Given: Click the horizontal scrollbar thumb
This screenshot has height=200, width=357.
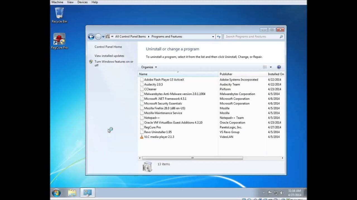Looking at the screenshot, I should click(x=192, y=158).
